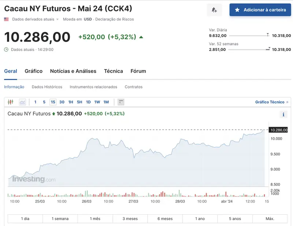
Task: Switch to the Dados Históricos sub-tab
Action: pos(47,87)
